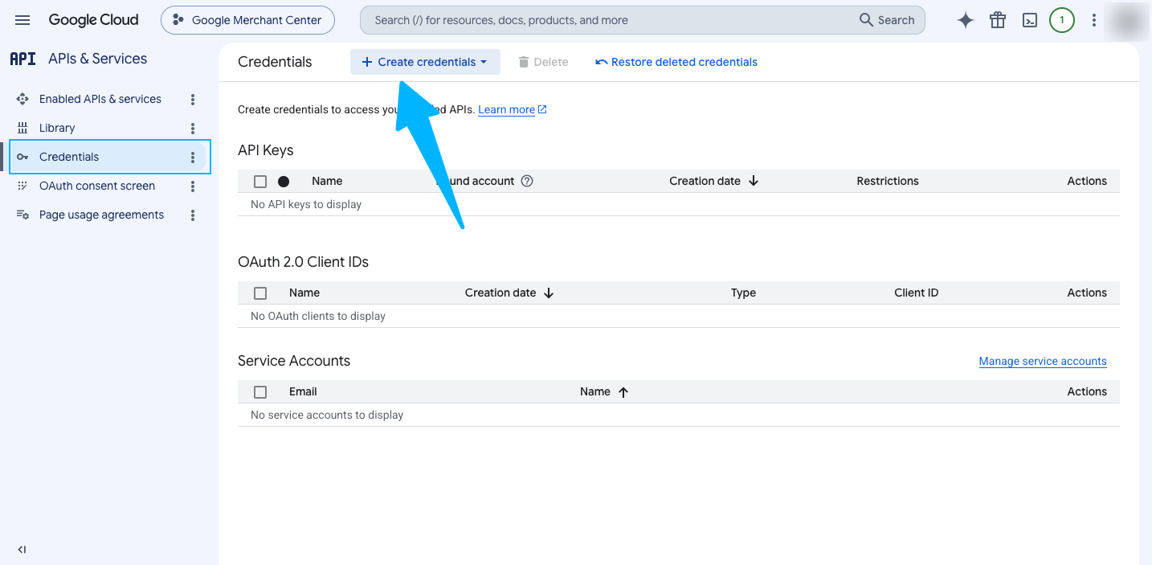The height and width of the screenshot is (565, 1152).
Task: Click the Service Accounts Email column header
Action: pyautogui.click(x=303, y=391)
